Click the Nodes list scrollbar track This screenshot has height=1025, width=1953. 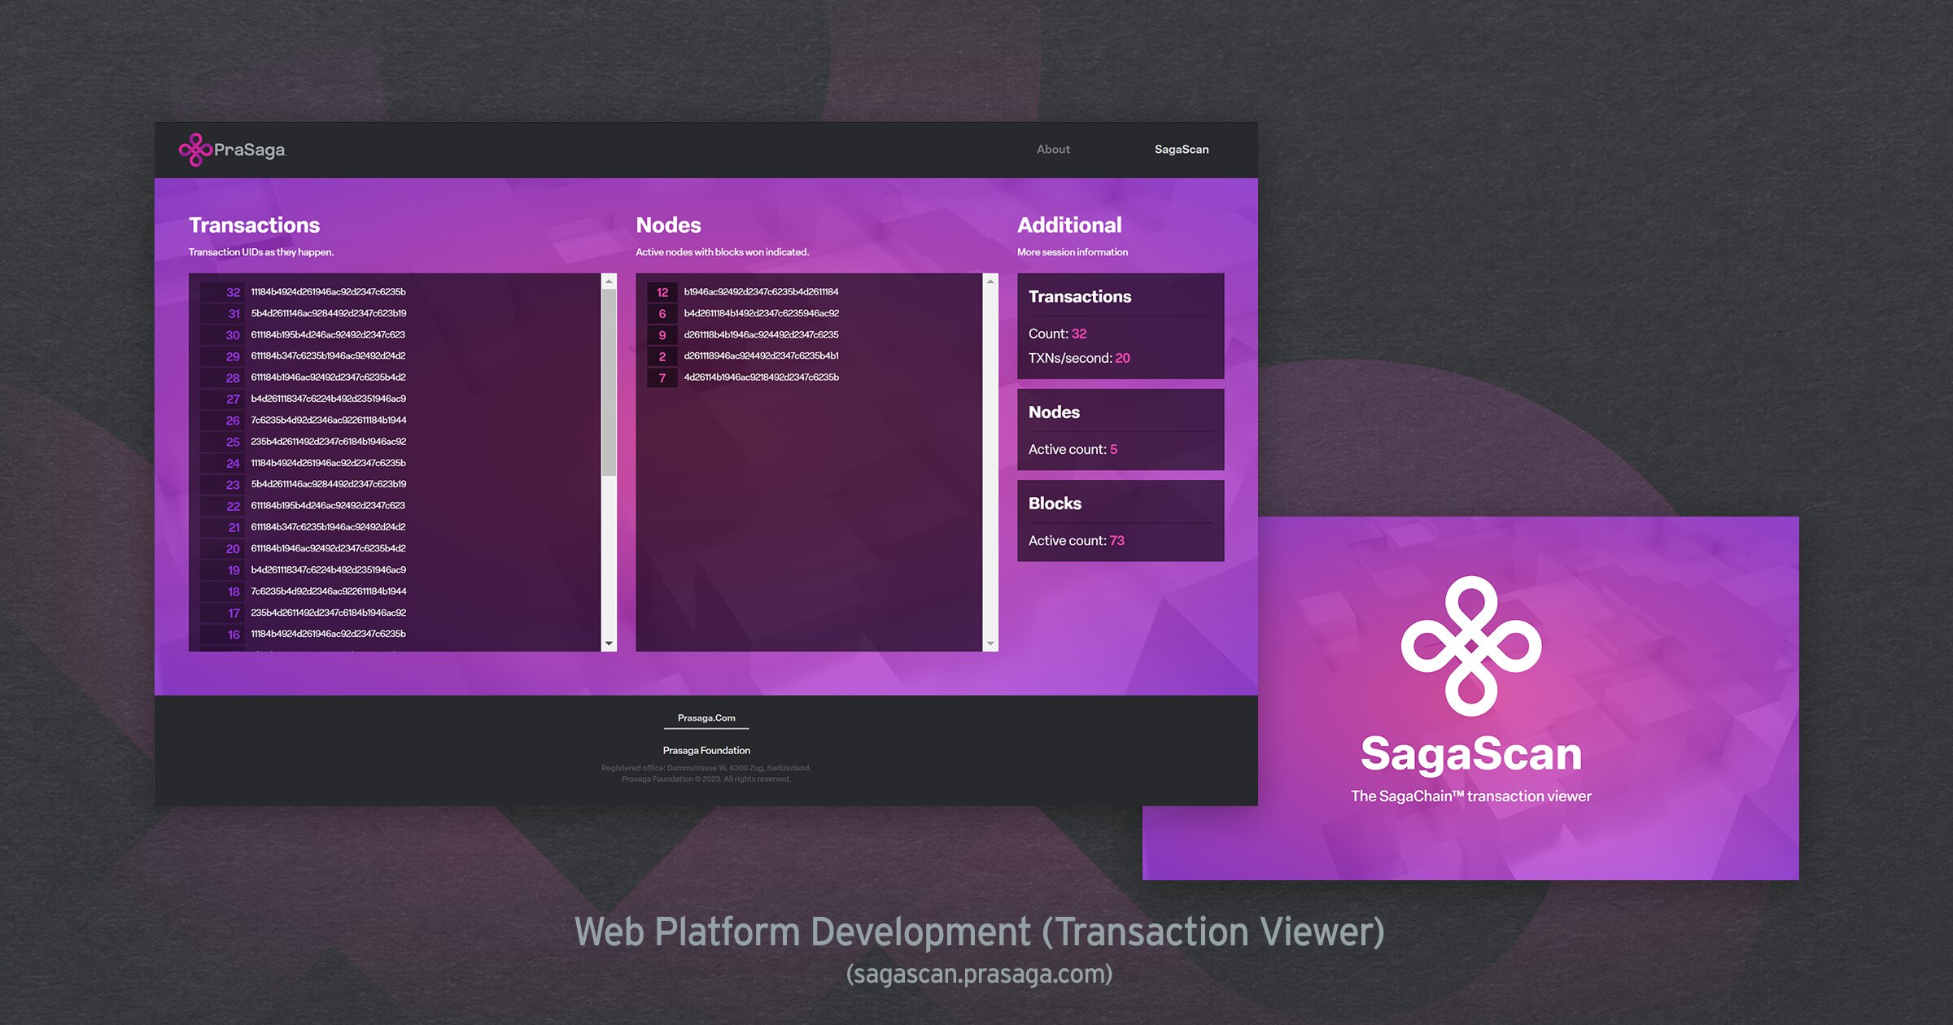coord(990,464)
